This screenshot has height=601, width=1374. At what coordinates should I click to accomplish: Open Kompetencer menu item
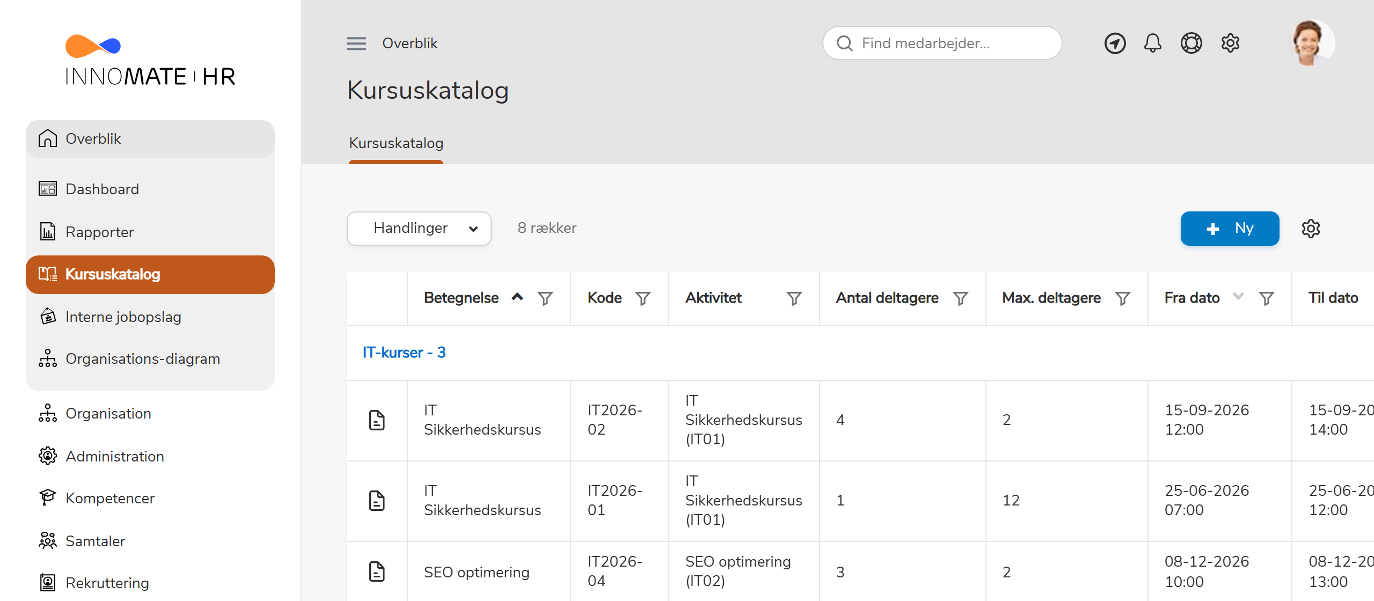[150, 498]
